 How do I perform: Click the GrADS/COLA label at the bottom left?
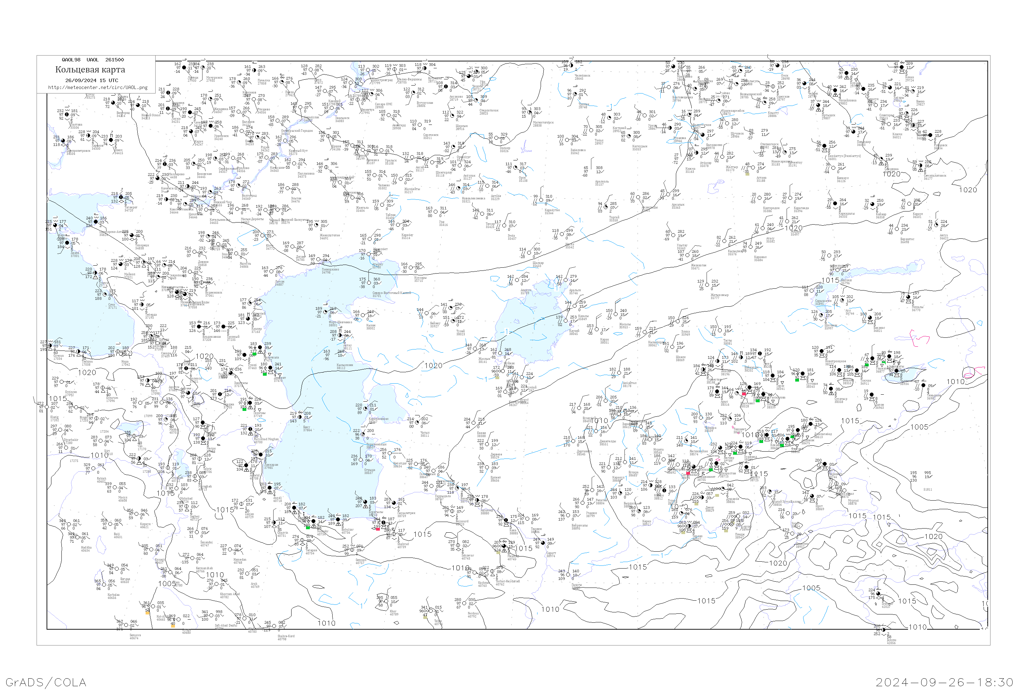click(46, 682)
